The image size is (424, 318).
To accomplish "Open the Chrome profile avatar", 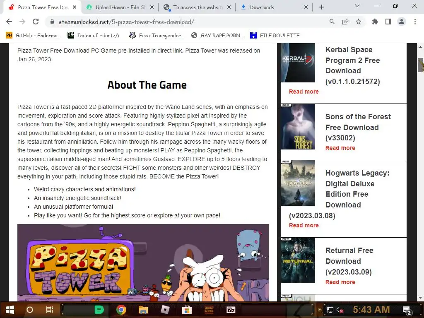I will tap(402, 22).
